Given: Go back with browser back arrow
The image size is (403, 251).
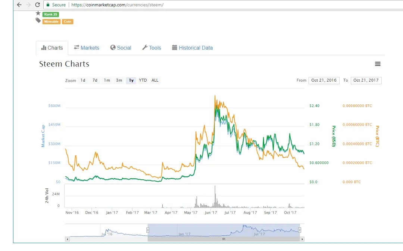Looking at the screenshot, I should pyautogui.click(x=19, y=4).
